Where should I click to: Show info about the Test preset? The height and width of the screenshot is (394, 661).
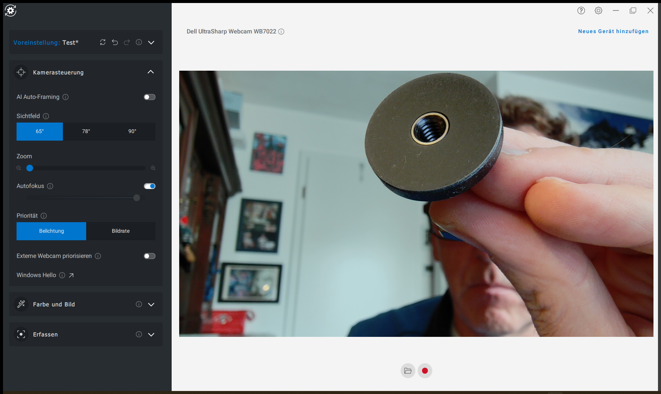pos(139,42)
